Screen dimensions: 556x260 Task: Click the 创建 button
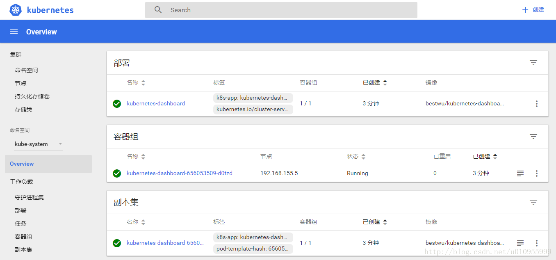pos(533,10)
